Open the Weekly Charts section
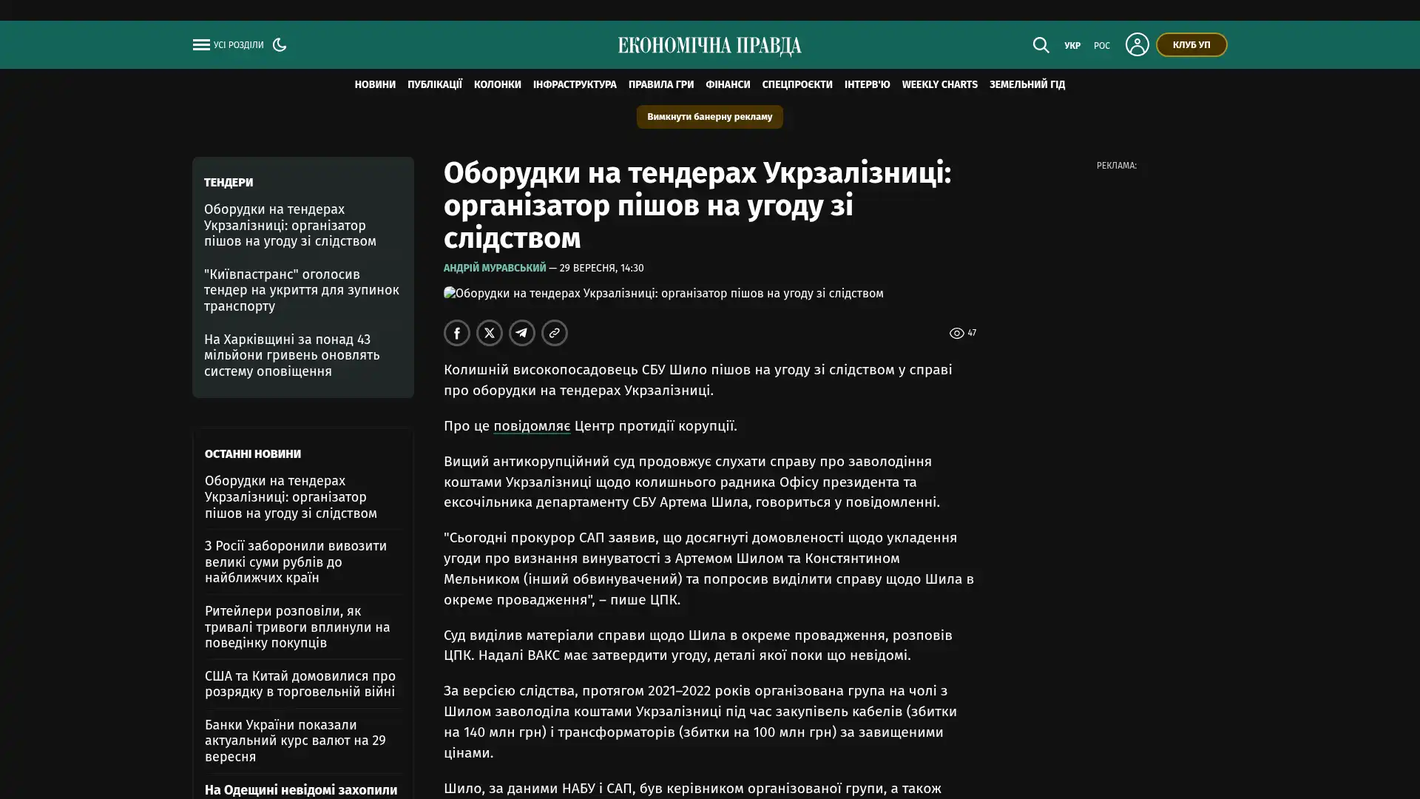 coord(940,85)
